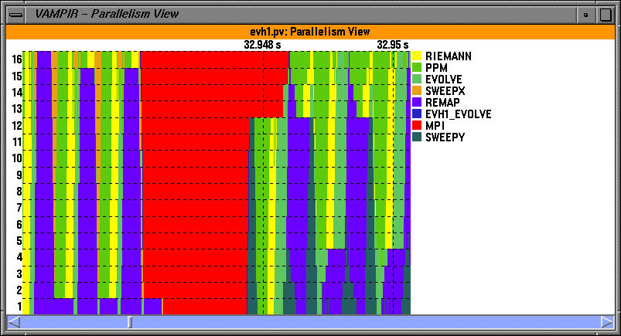Image resolution: width=621 pixels, height=336 pixels.
Task: Click the y-axis label 16
Action: coord(17,59)
